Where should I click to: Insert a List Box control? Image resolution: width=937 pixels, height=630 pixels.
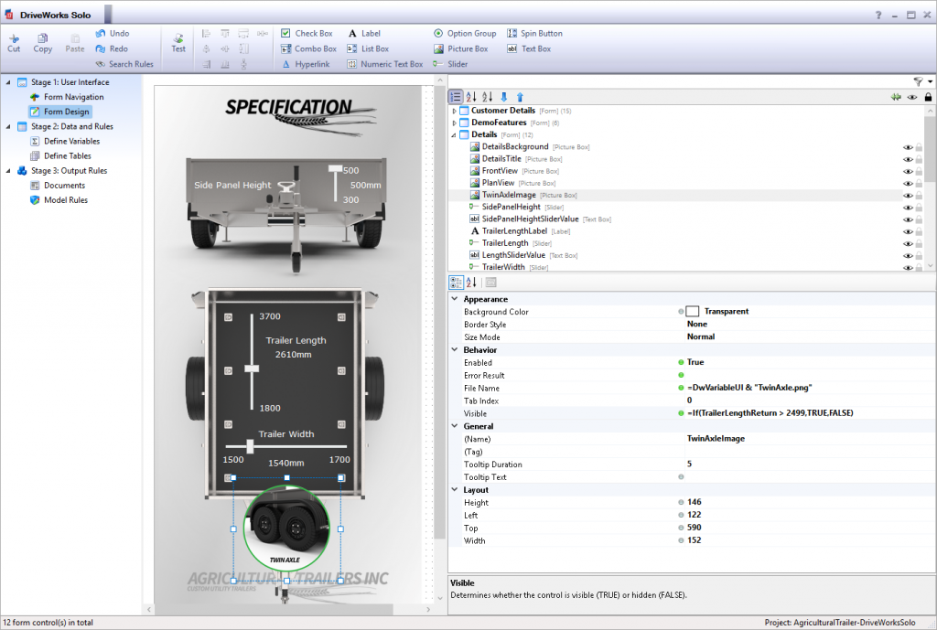(x=368, y=49)
